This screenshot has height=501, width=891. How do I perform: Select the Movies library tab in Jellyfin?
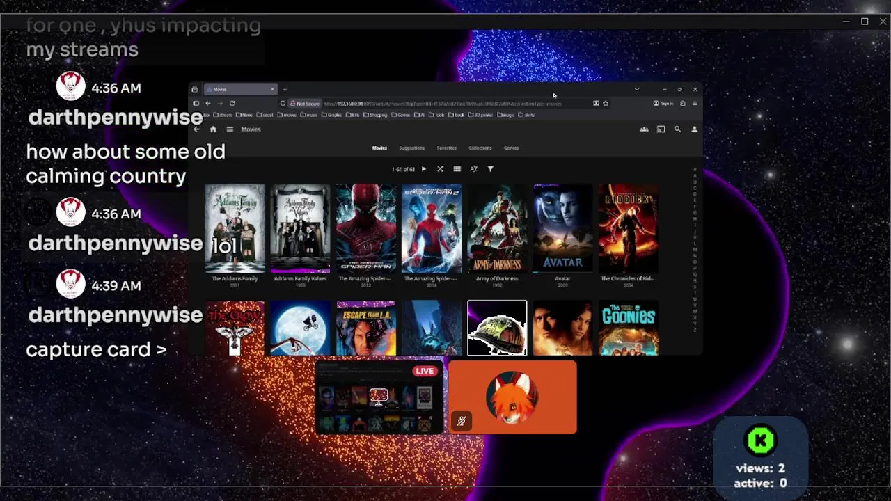[x=379, y=148]
